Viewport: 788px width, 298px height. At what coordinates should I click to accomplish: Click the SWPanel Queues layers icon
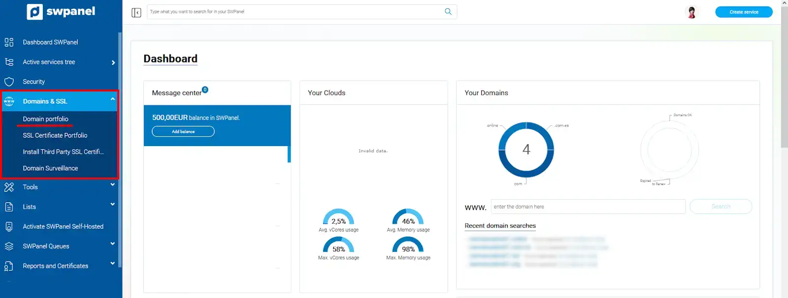click(9, 246)
